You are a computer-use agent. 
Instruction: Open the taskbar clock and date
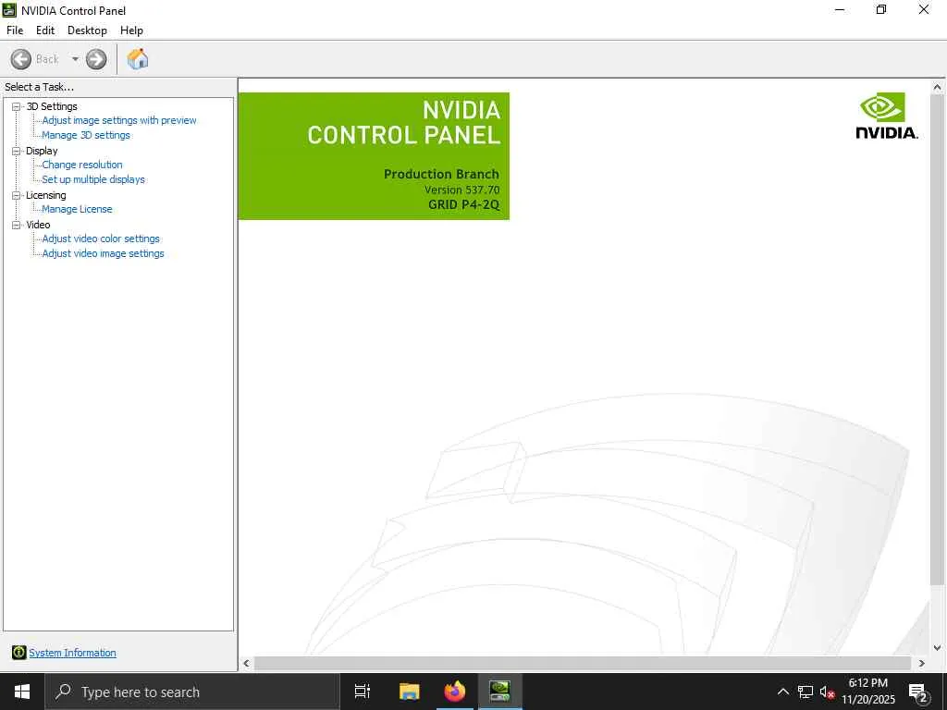(868, 692)
